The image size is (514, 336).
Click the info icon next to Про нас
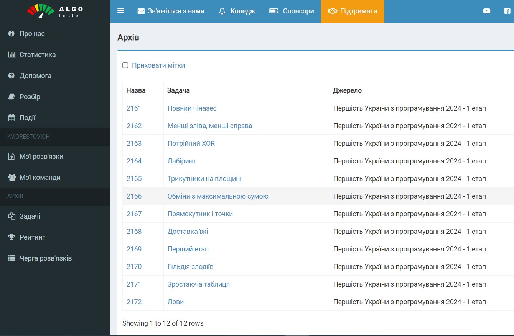[12, 34]
